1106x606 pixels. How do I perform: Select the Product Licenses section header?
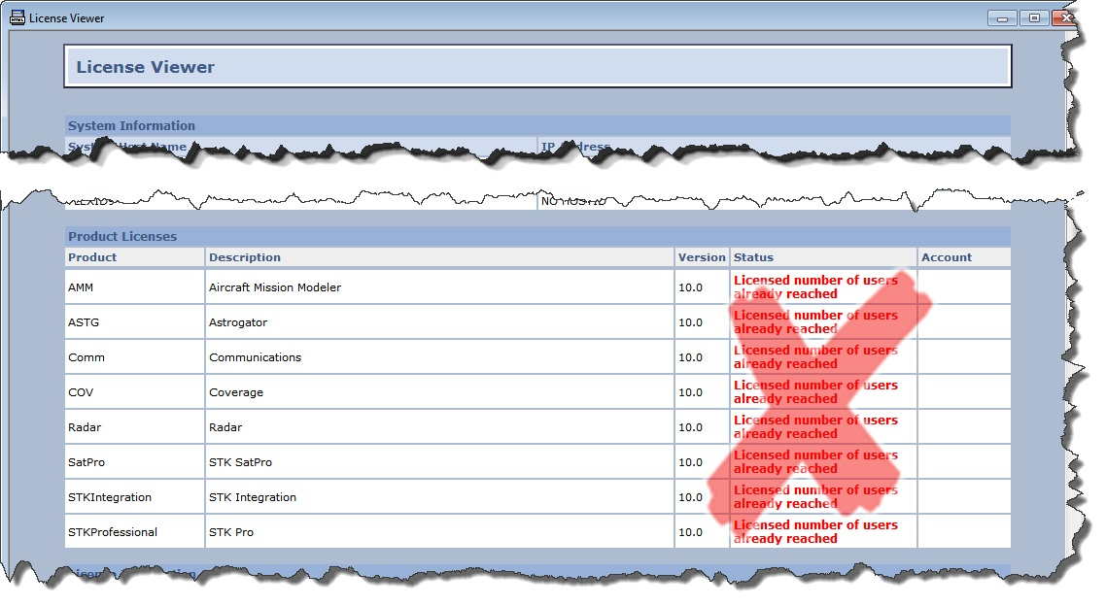(537, 236)
